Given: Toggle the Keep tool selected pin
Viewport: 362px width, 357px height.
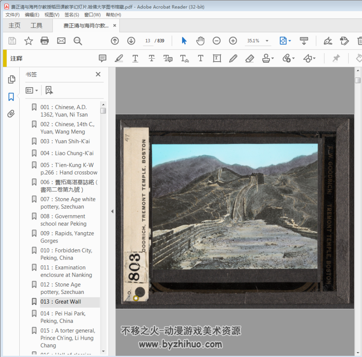Looking at the screenshot, I should pyautogui.click(x=336, y=58).
